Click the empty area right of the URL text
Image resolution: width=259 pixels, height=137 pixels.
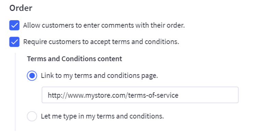[x=209, y=95]
